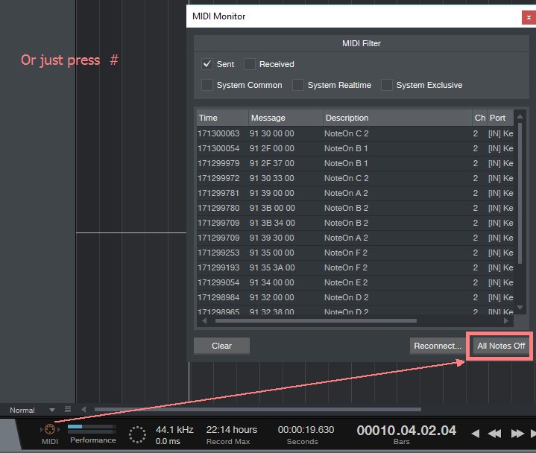
Task: Return to zero with the transport left arrow
Action: pyautogui.click(x=475, y=434)
